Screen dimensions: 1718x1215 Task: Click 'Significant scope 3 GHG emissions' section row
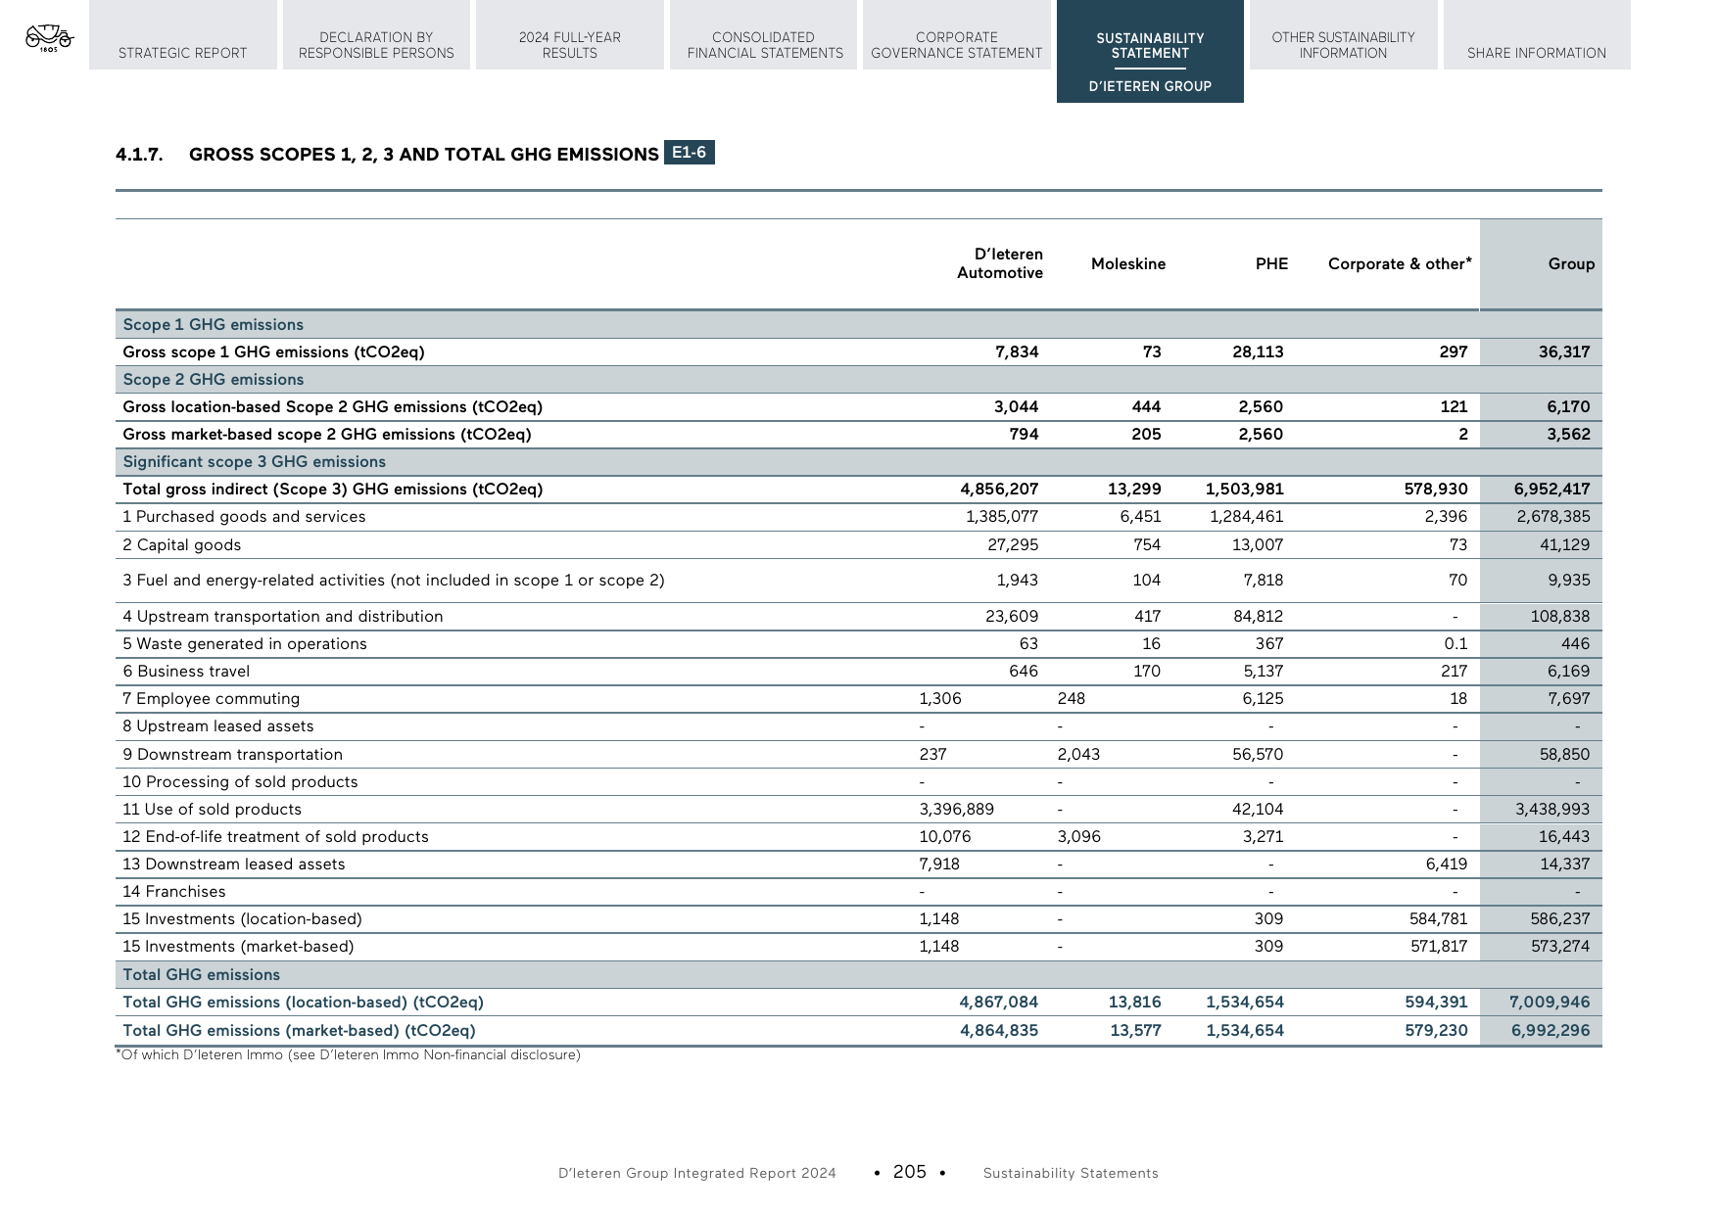(x=858, y=461)
